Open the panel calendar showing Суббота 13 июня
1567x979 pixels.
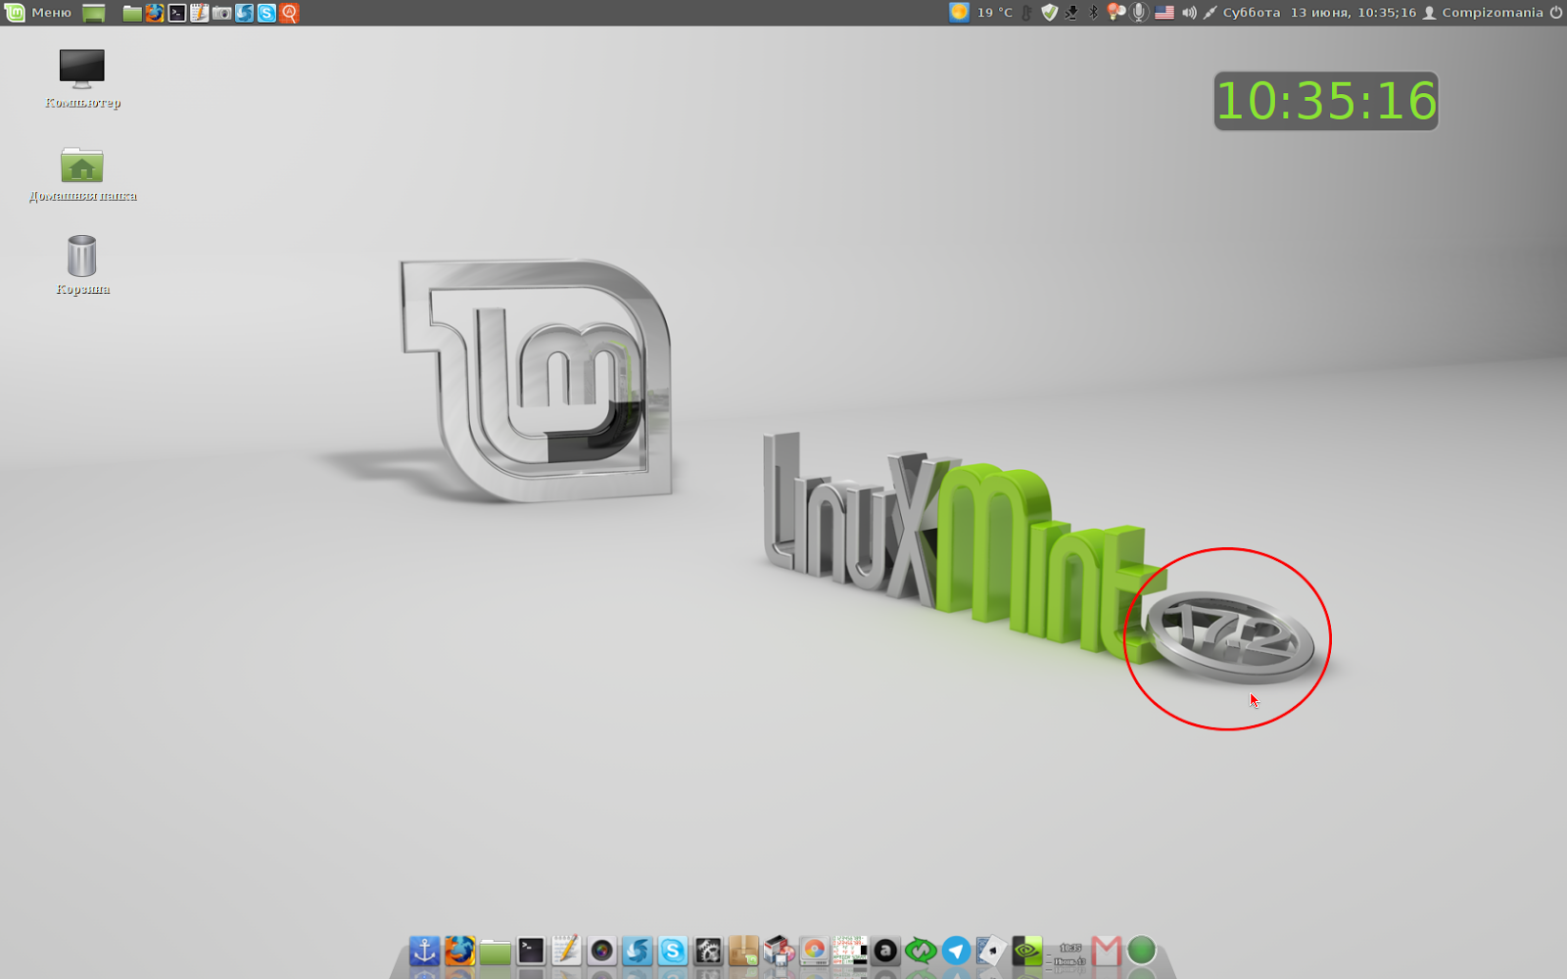click(1319, 13)
